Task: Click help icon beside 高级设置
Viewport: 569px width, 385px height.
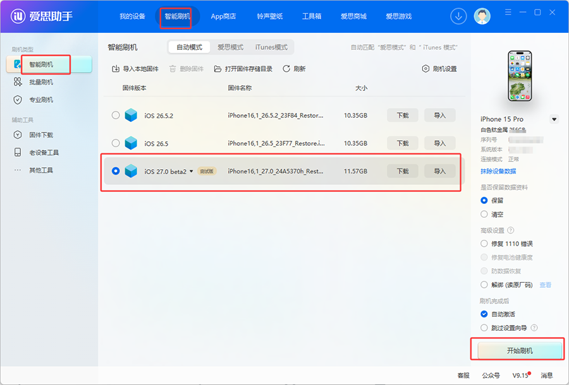Action: tap(511, 230)
